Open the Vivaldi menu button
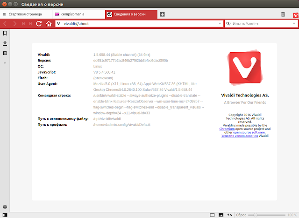Viewport: 299px width, 218px height. click(x=296, y=15)
